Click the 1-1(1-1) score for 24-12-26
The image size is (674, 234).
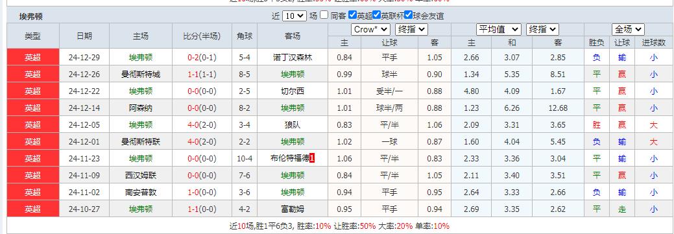(202, 75)
